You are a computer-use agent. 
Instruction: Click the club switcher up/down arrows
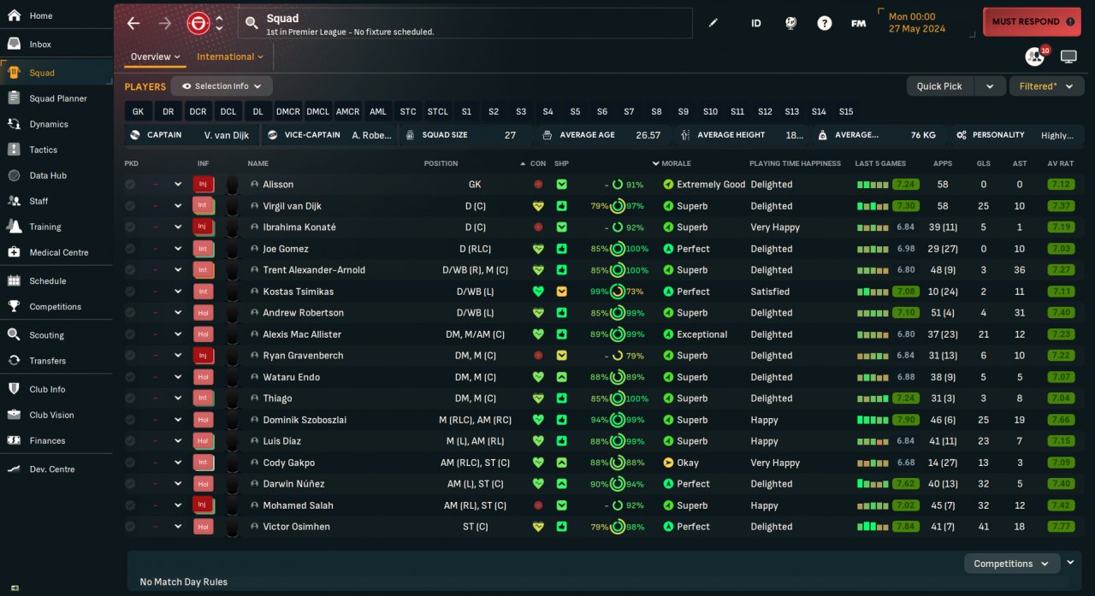pyautogui.click(x=219, y=23)
